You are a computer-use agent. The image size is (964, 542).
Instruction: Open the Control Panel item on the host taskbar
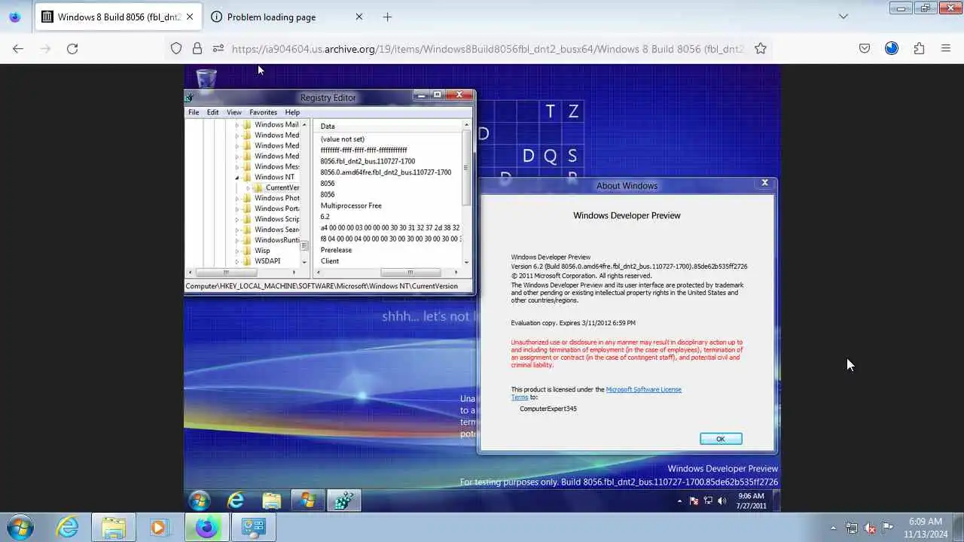point(253,527)
